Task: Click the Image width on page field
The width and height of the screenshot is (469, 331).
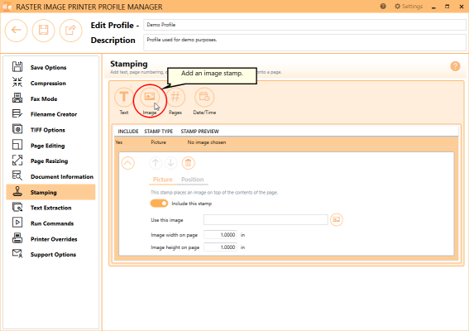Action: pyautogui.click(x=220, y=235)
